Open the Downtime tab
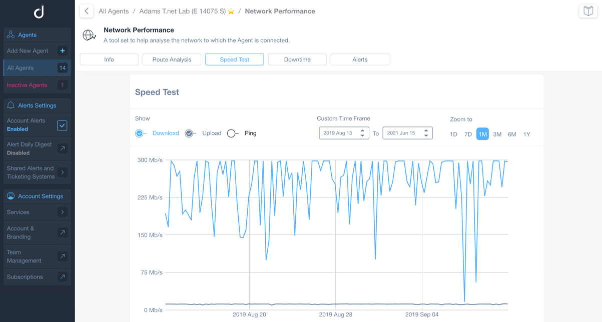The height and width of the screenshot is (322, 602). pos(297,59)
